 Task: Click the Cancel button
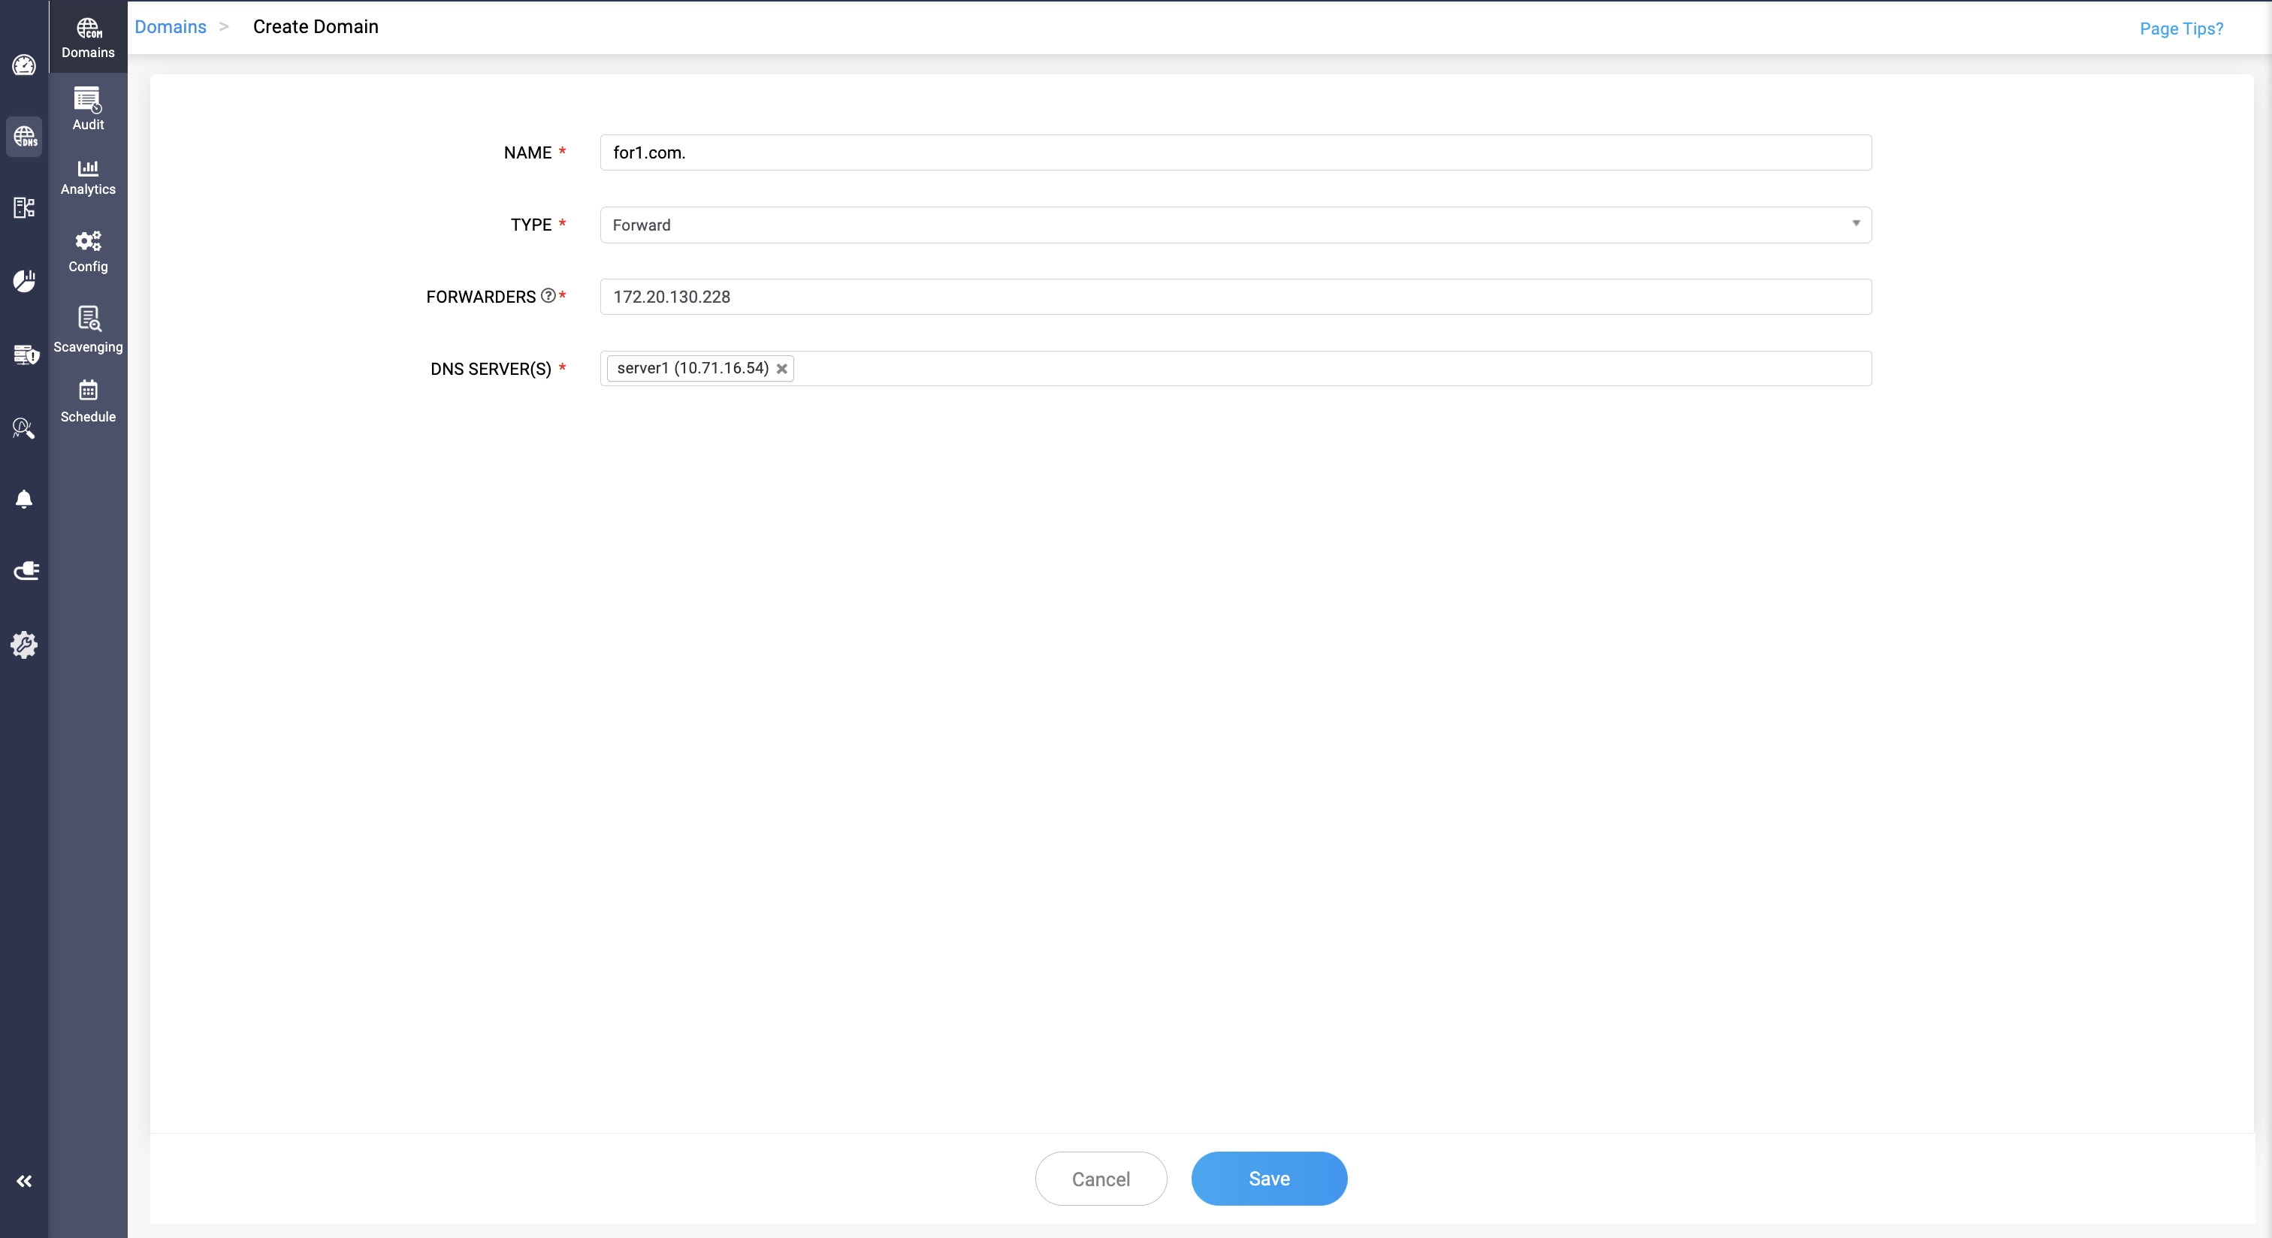pos(1100,1178)
